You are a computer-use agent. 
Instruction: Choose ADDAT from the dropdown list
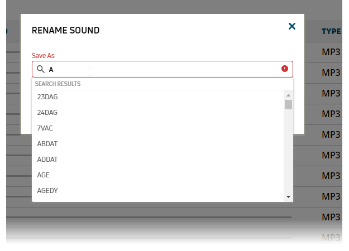point(47,160)
